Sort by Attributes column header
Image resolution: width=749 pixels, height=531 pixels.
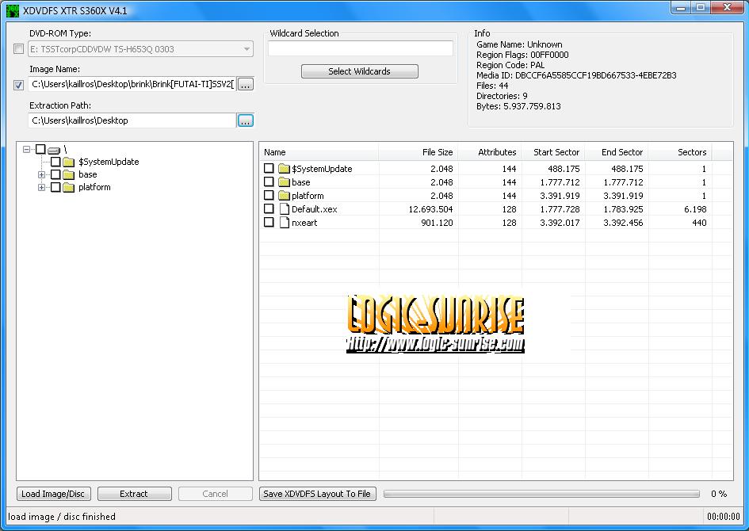coord(490,152)
